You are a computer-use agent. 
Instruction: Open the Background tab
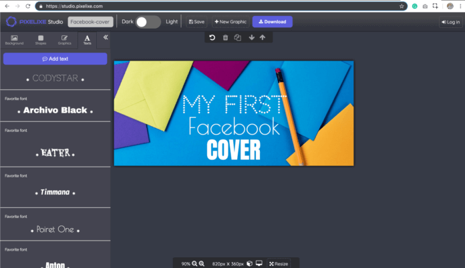(14, 39)
